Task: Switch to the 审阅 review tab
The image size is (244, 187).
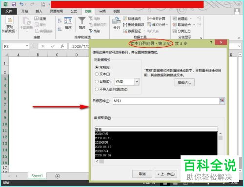Action: click(x=102, y=11)
